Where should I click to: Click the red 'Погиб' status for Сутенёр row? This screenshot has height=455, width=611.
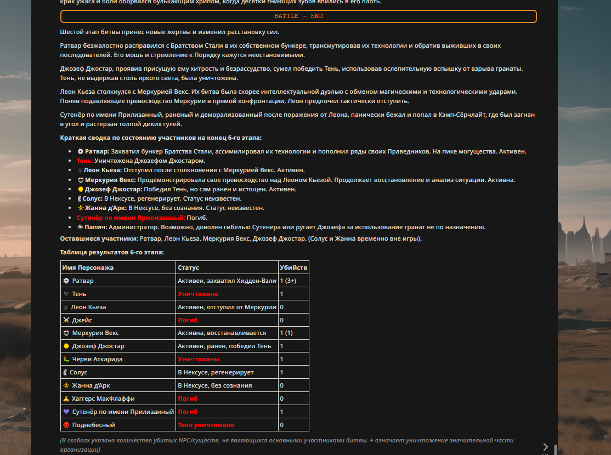pyautogui.click(x=188, y=412)
